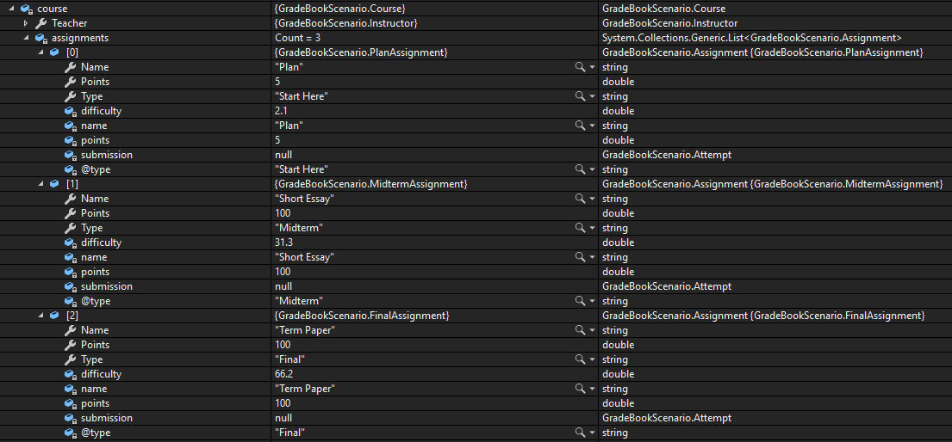Click the blue cube icon beside [0]

(54, 52)
